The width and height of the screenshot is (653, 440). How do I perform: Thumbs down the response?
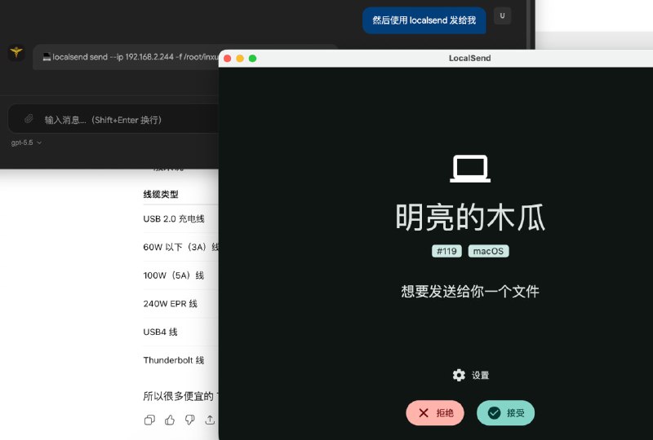coord(190,420)
